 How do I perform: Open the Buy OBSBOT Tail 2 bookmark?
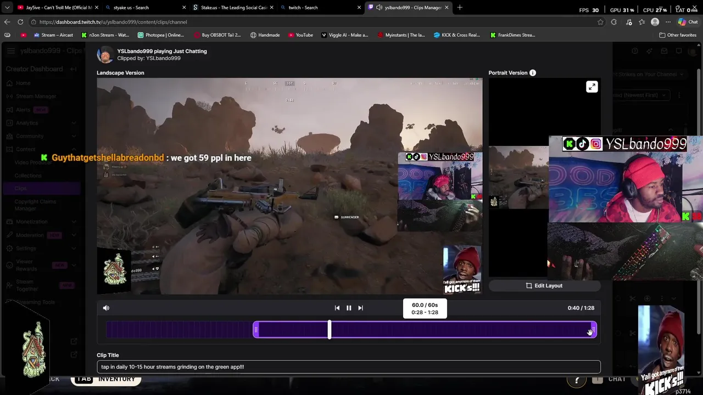[217, 35]
